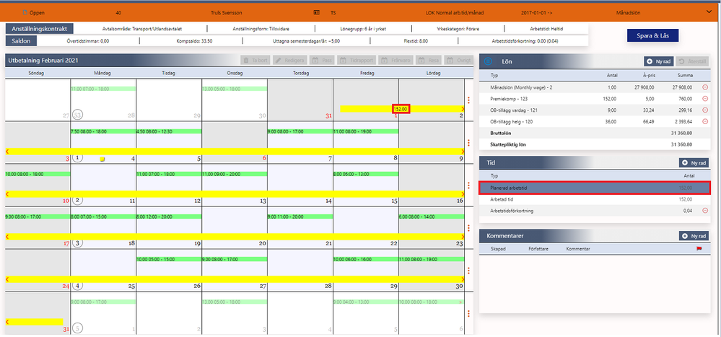Click right arrow on week 4 yellow bar

(x=462, y=279)
